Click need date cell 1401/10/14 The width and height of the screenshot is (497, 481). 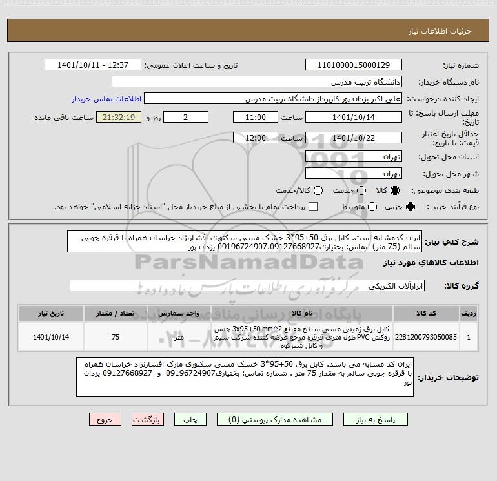pos(51,337)
